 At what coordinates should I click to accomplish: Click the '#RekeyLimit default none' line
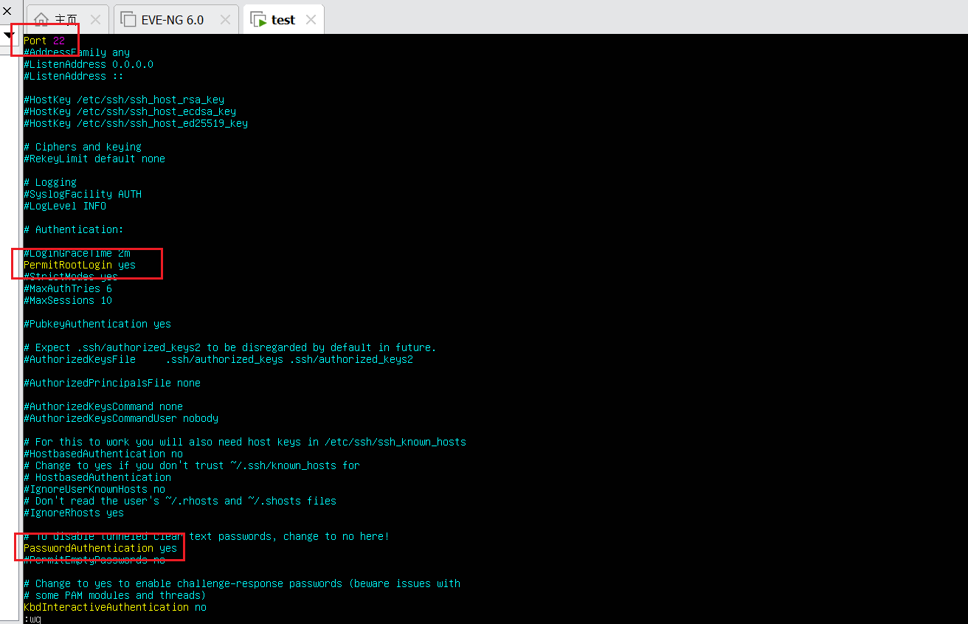click(x=94, y=159)
